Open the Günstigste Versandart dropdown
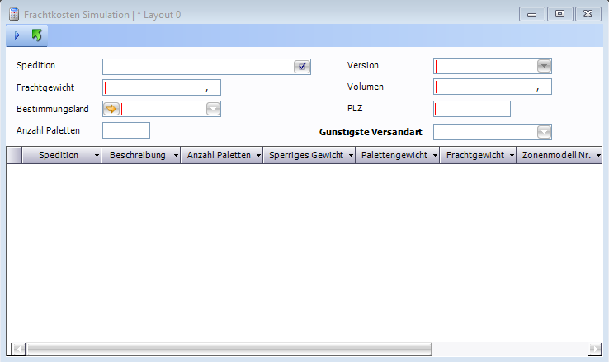Screen dimensions: 609x362 click(x=544, y=132)
